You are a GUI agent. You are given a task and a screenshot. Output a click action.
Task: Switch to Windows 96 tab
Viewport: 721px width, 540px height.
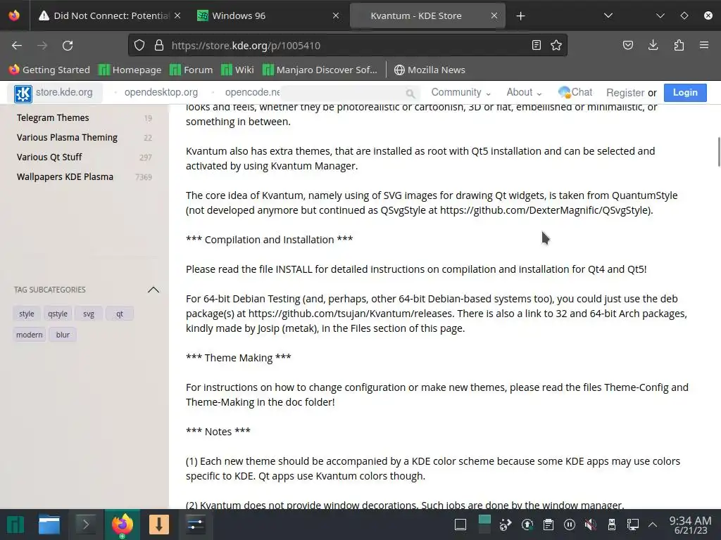[x=268, y=15]
